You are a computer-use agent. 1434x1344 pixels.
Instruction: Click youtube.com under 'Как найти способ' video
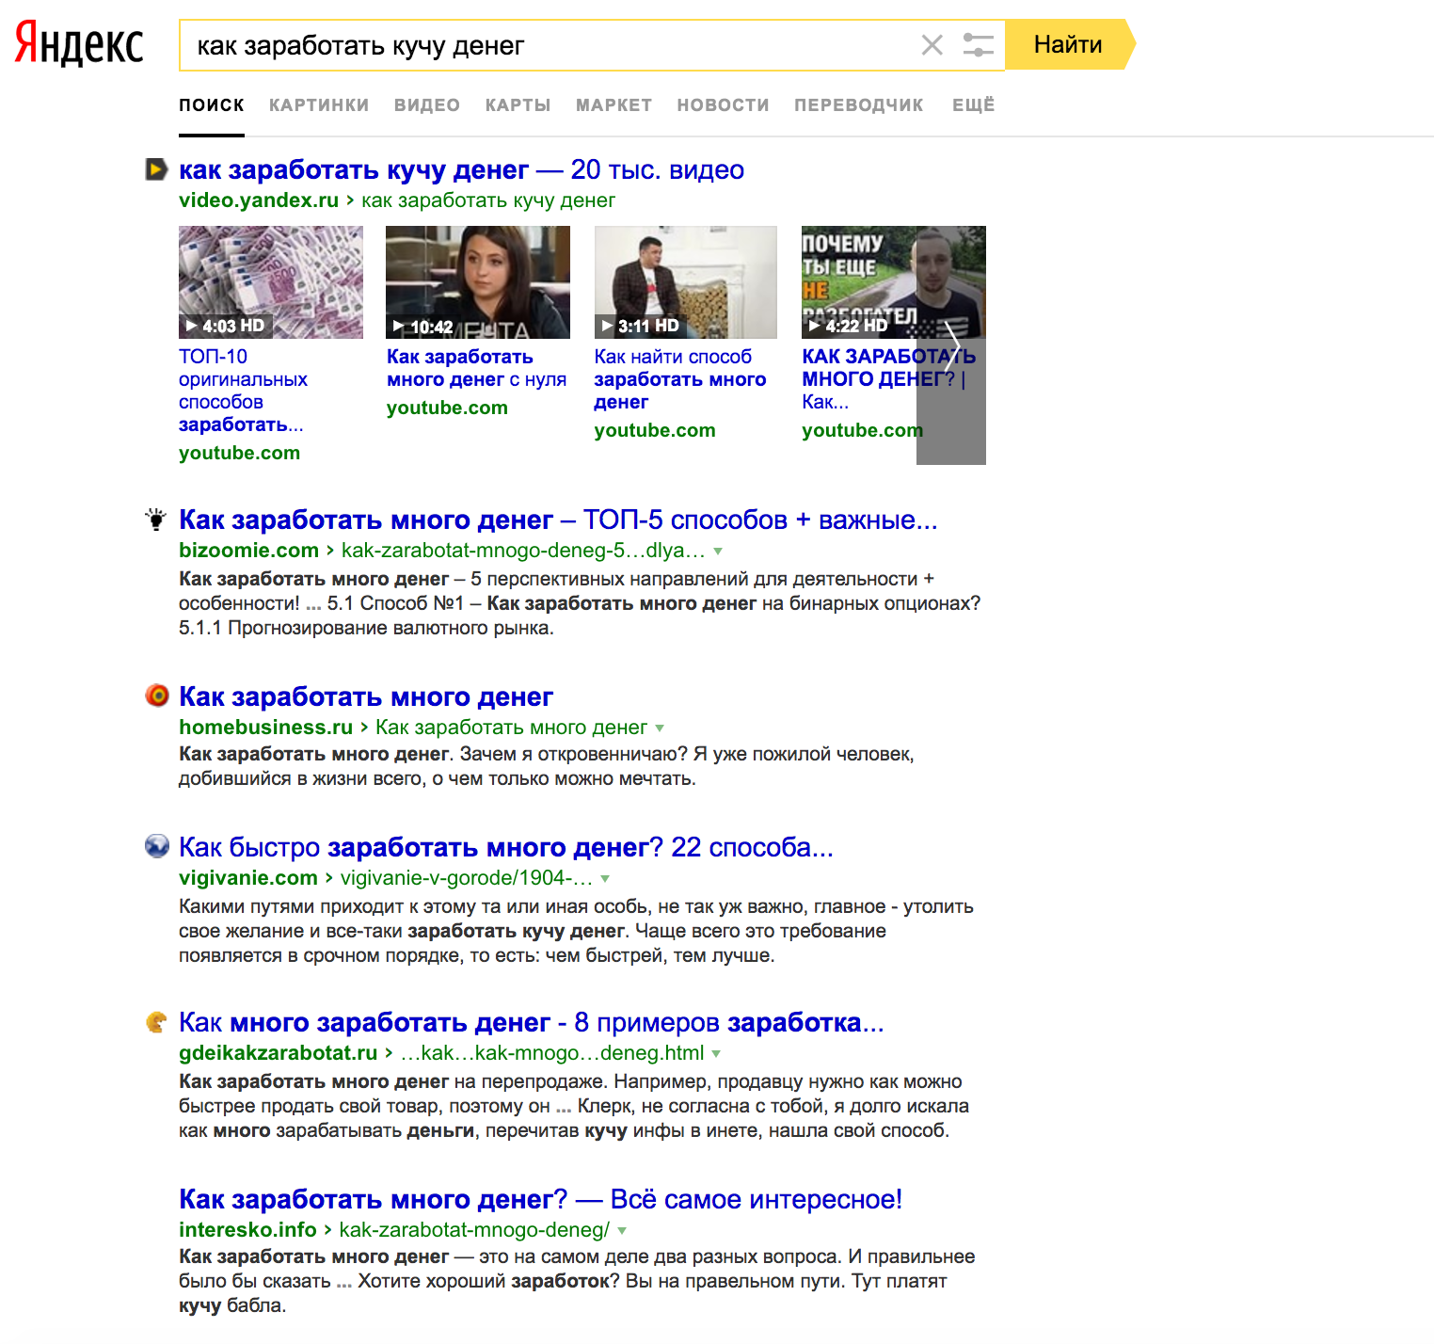655,430
